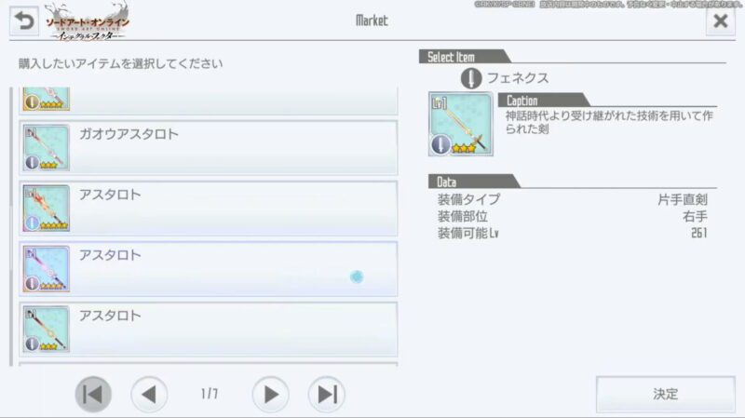Viewport: 745px width, 418px height.
Task: Click the Market title text
Action: coord(372,20)
